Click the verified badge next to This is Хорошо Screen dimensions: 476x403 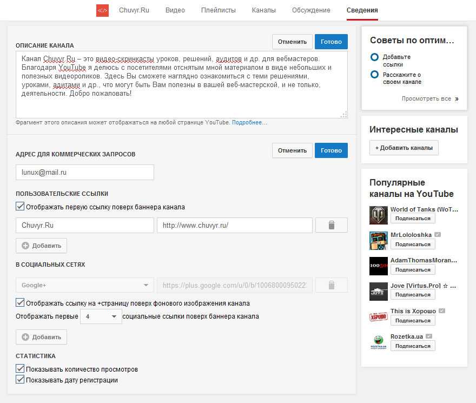click(x=442, y=310)
